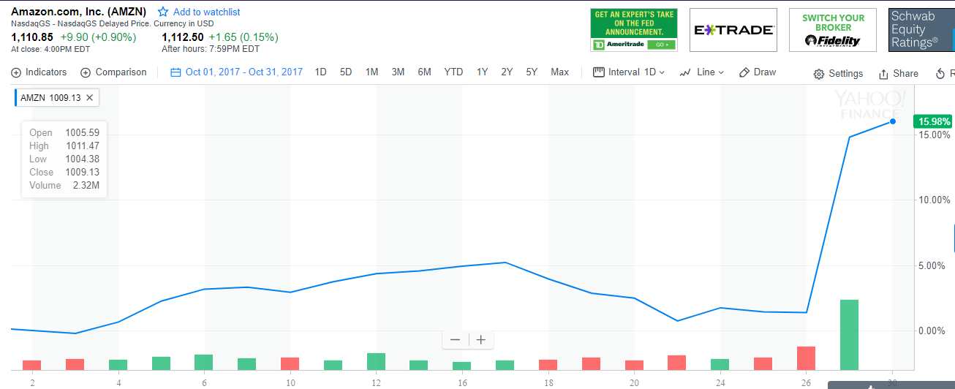Select the 1D range
The width and height of the screenshot is (955, 389).
[320, 72]
